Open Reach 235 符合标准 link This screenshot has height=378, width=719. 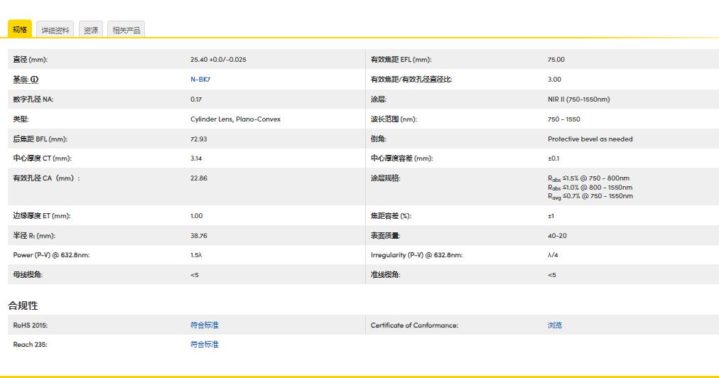(205, 344)
